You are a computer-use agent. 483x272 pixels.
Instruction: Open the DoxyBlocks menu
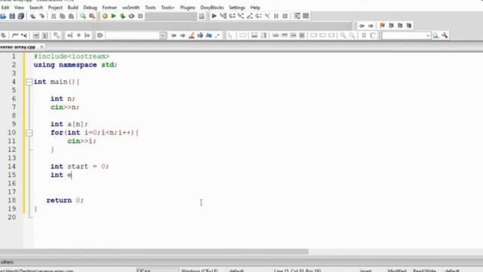tap(212, 8)
